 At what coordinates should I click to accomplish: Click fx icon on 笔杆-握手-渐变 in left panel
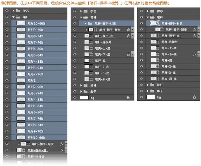pos(62,144)
